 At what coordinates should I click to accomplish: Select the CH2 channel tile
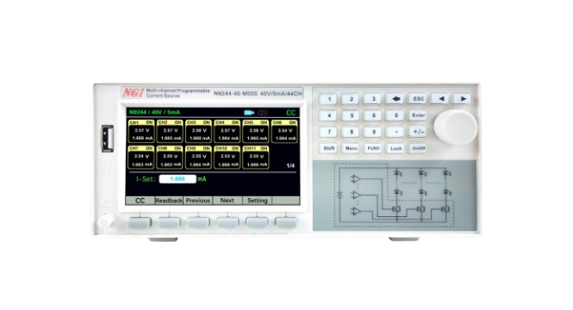coord(170,131)
